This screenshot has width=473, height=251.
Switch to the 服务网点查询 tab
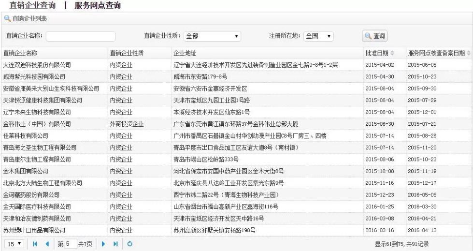click(x=98, y=6)
